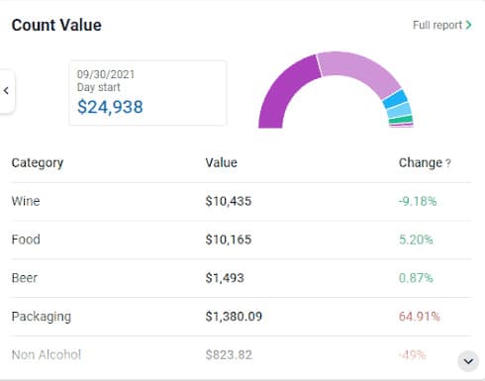
Task: Click the green chevron beside Full report
Action: coord(468,25)
